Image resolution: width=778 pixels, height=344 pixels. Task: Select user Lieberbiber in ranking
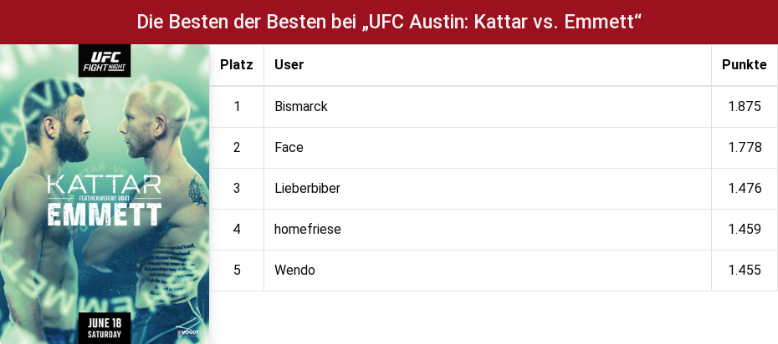point(307,189)
